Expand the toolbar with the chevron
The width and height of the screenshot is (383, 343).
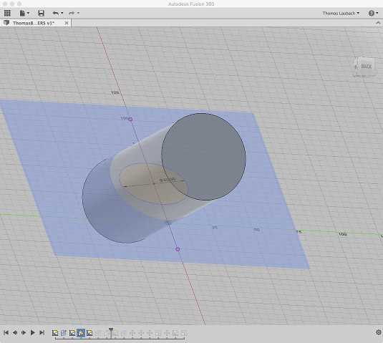378,23
